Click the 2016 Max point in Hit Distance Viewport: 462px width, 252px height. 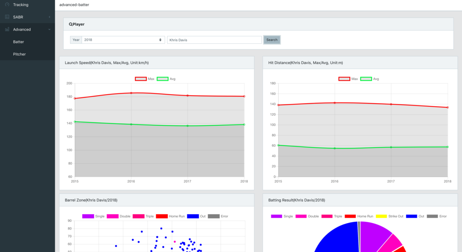pos(335,103)
